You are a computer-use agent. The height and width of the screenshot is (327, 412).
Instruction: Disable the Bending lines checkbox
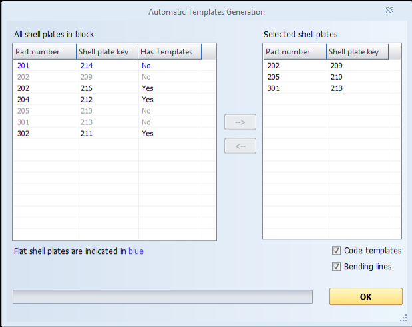pos(336,267)
